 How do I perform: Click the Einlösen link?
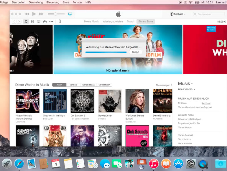click(182, 103)
